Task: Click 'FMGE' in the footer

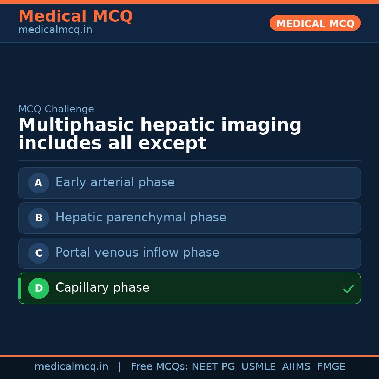Action: [x=331, y=367]
